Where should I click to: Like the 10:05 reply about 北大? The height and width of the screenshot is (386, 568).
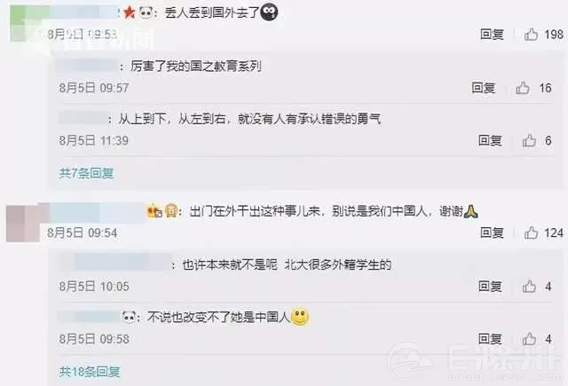[x=529, y=287]
